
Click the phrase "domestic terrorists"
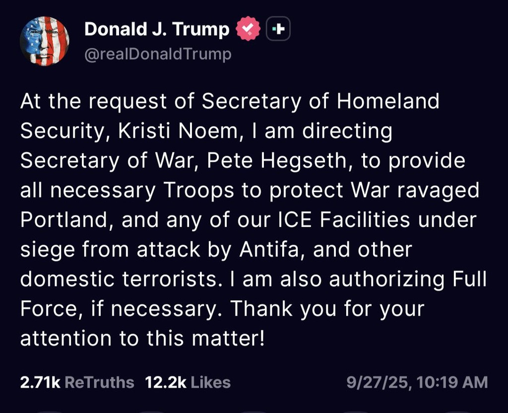(119, 279)
